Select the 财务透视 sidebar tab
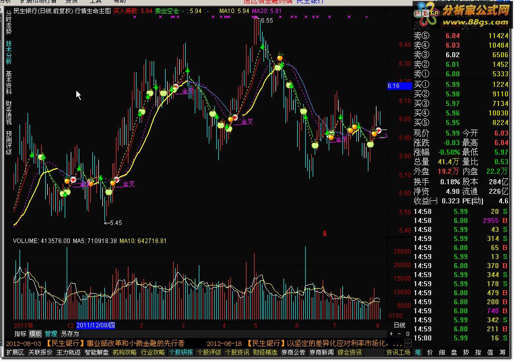 pos(9,113)
